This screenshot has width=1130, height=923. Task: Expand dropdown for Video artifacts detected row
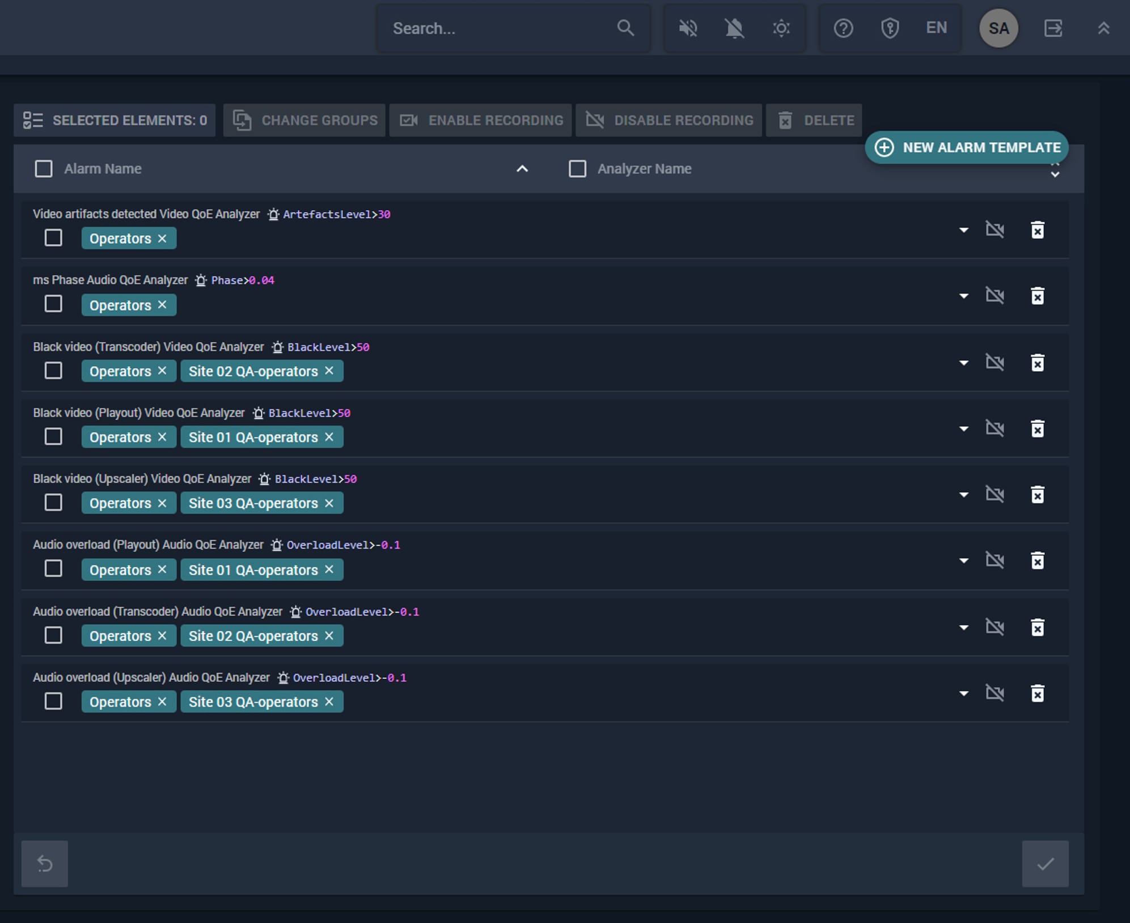963,230
